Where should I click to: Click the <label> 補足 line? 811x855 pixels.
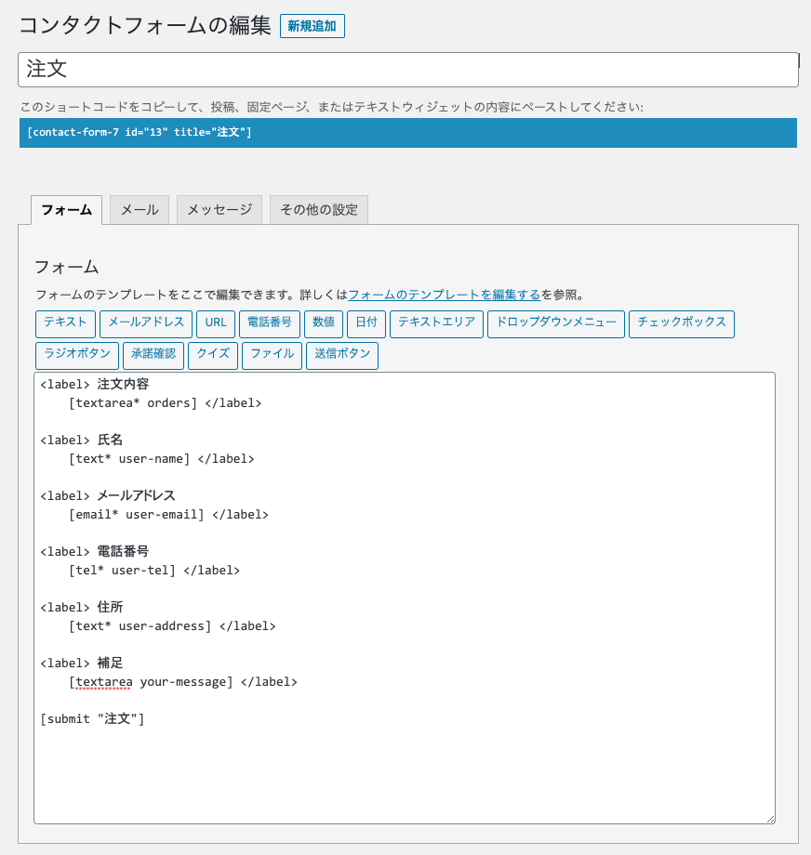[82, 663]
